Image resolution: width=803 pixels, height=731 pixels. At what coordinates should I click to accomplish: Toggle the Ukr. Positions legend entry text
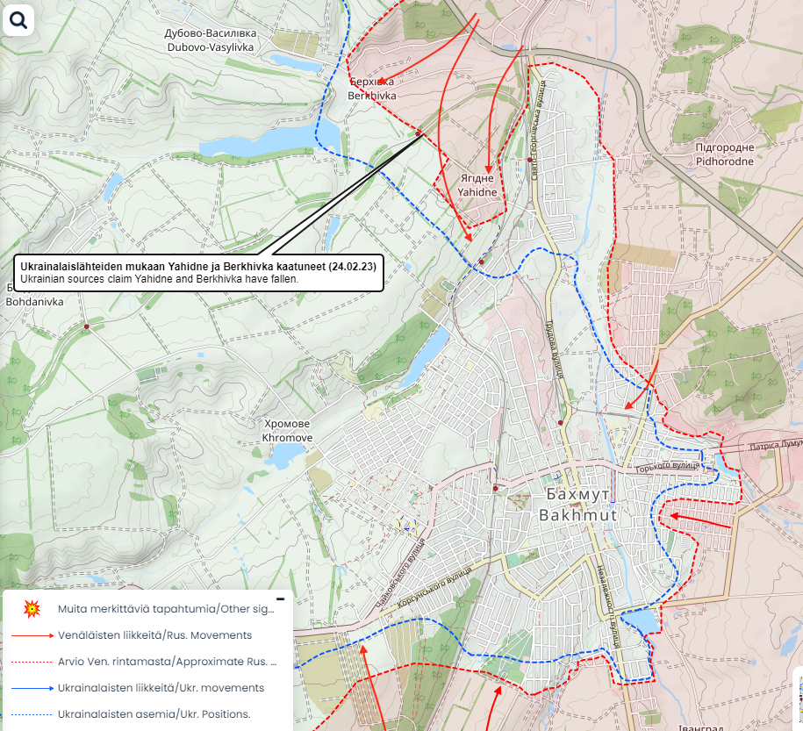click(154, 714)
